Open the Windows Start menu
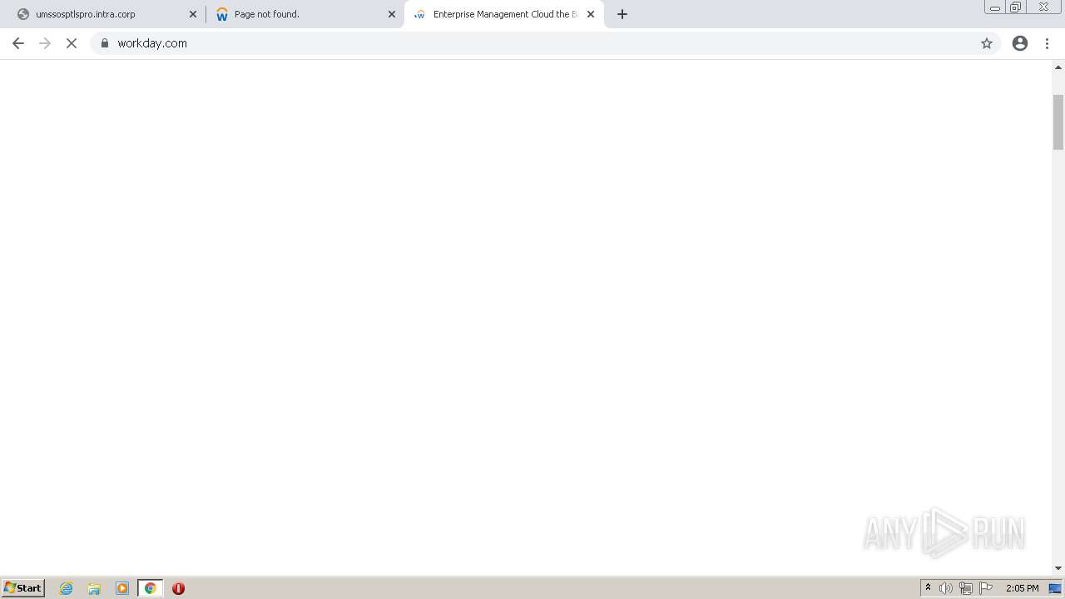This screenshot has width=1065, height=599. [23, 588]
